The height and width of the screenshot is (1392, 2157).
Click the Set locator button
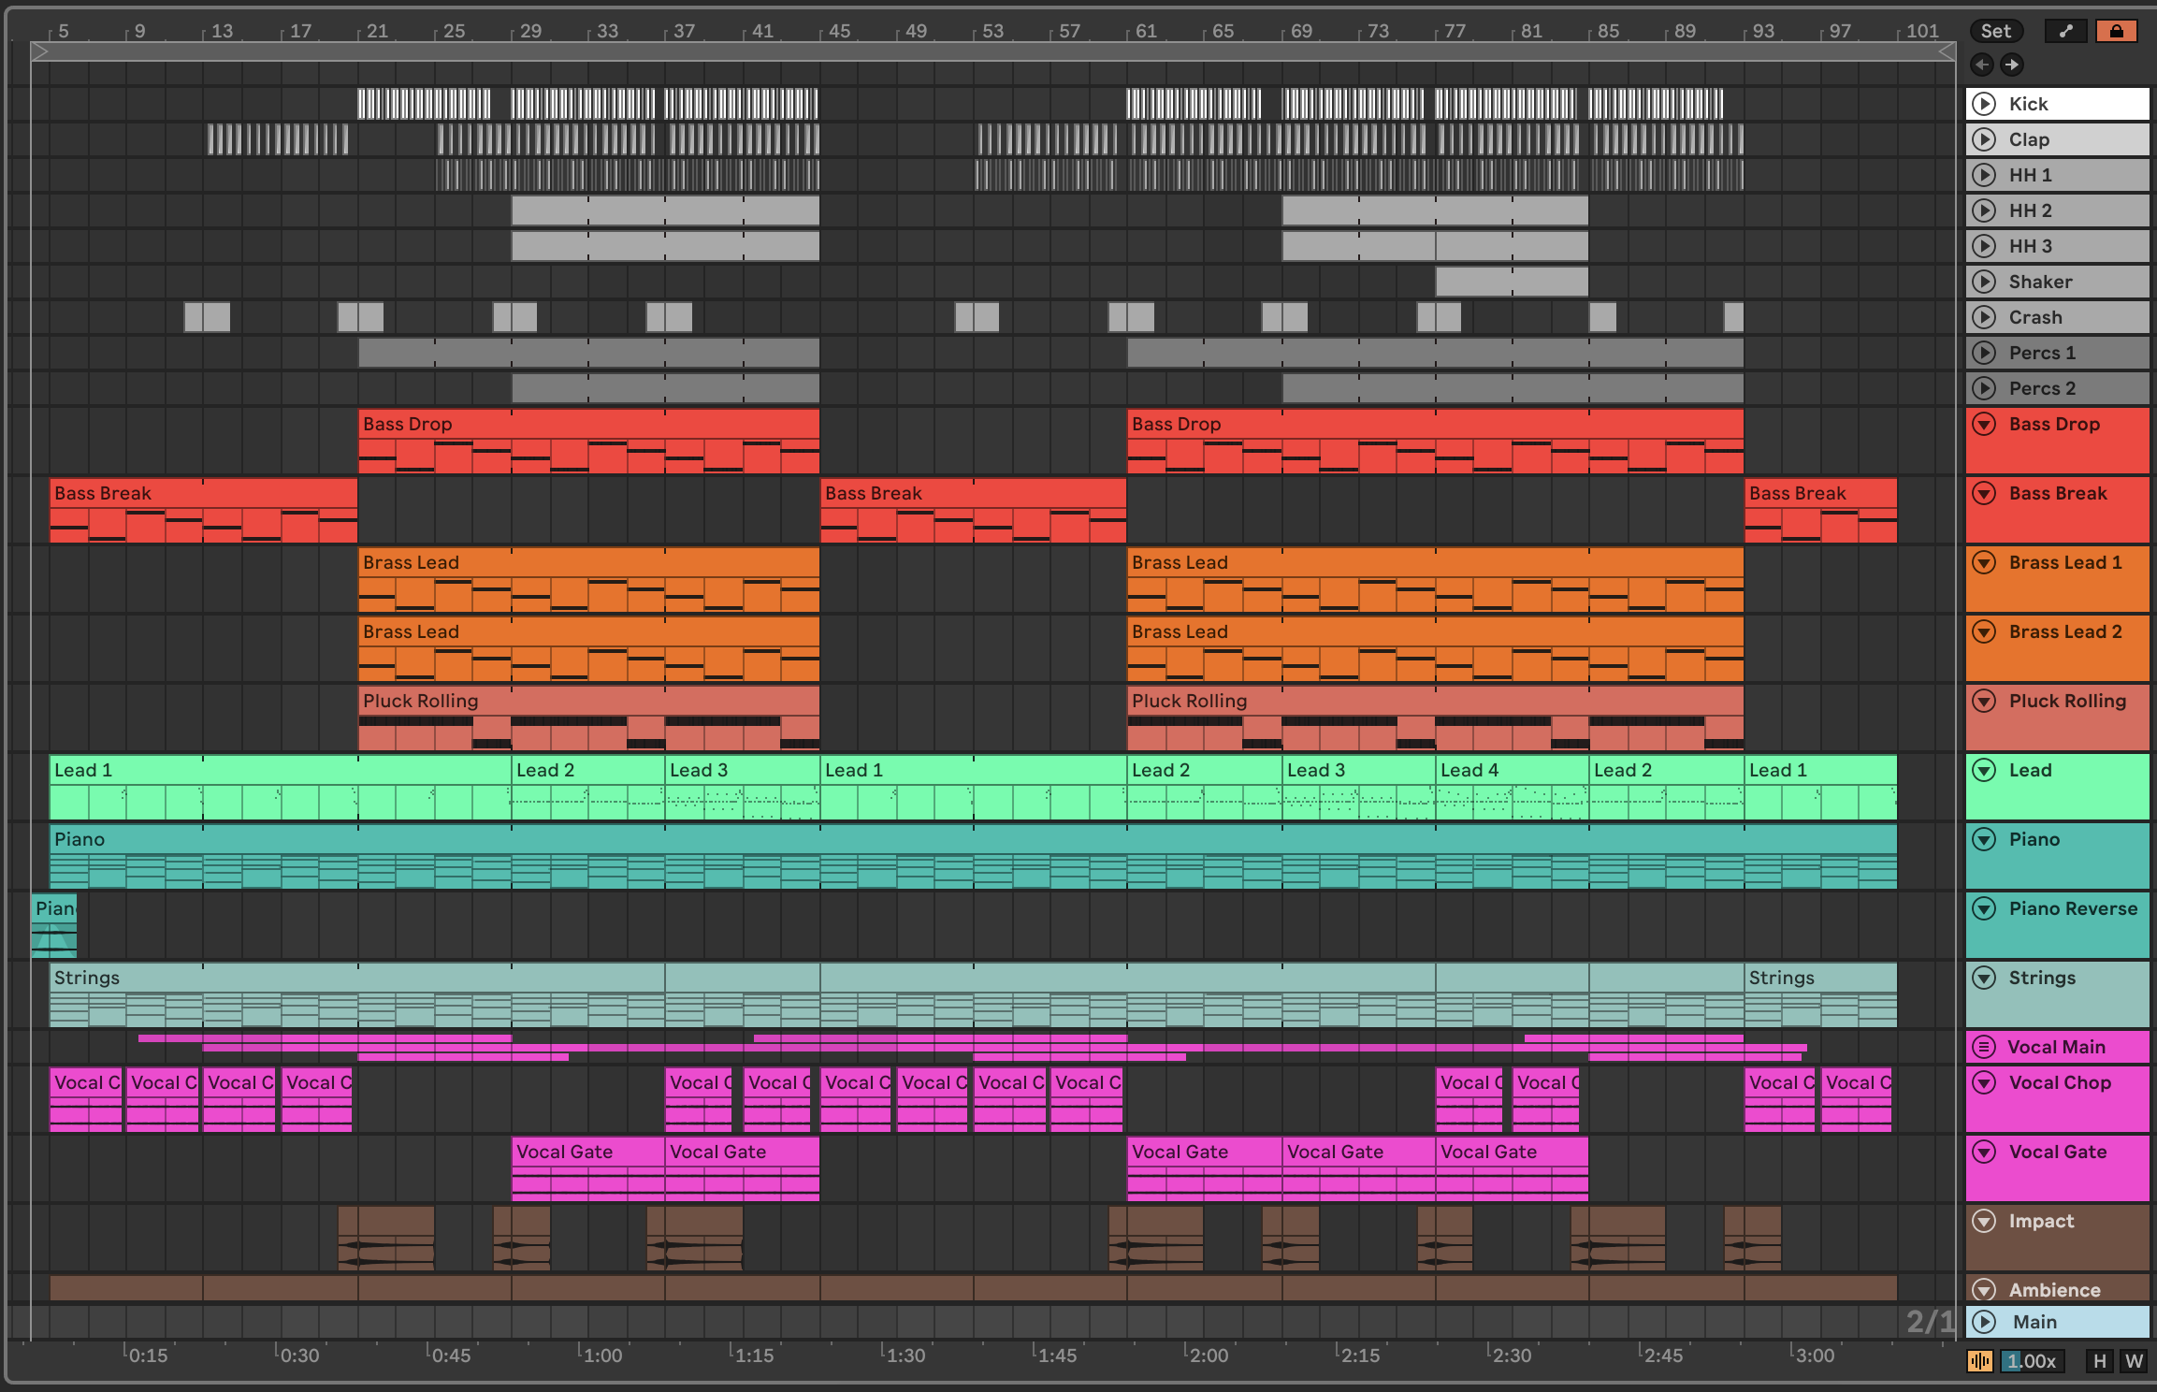[x=1995, y=31]
